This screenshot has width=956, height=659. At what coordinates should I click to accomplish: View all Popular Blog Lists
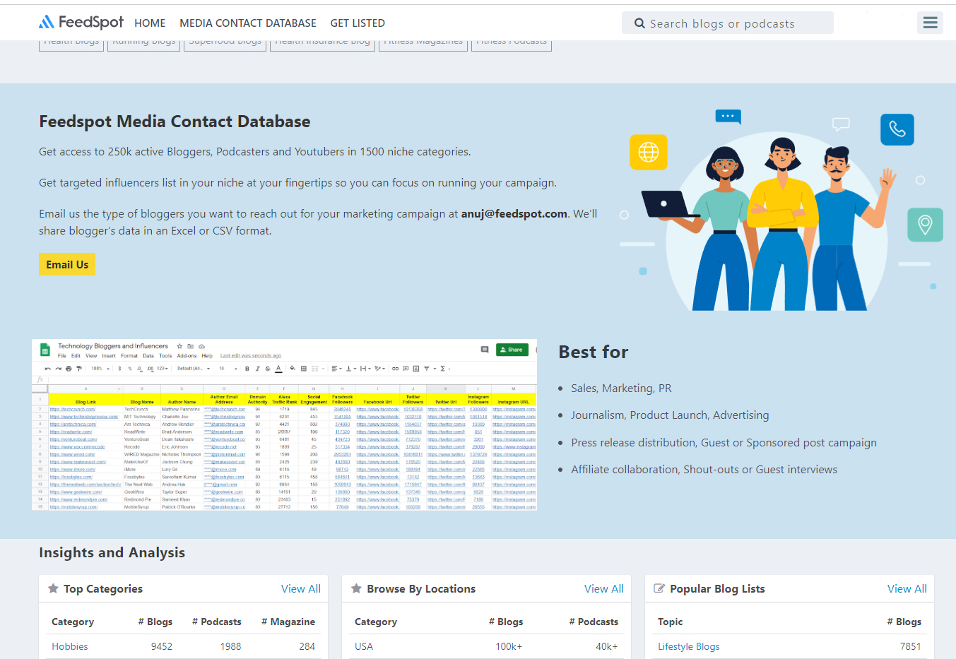tap(907, 588)
